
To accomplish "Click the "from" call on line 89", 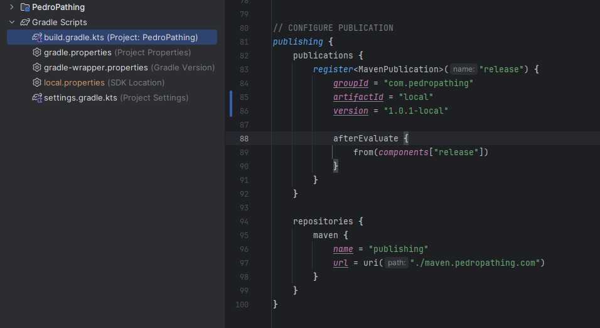I will [363, 152].
